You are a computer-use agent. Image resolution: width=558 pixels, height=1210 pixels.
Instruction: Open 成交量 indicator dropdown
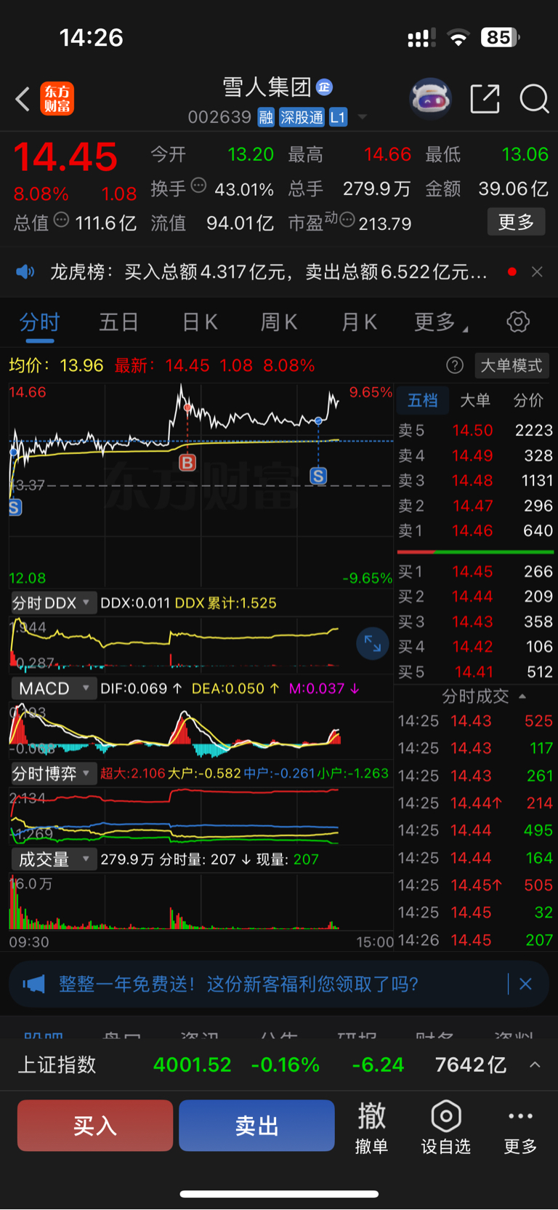click(x=53, y=859)
